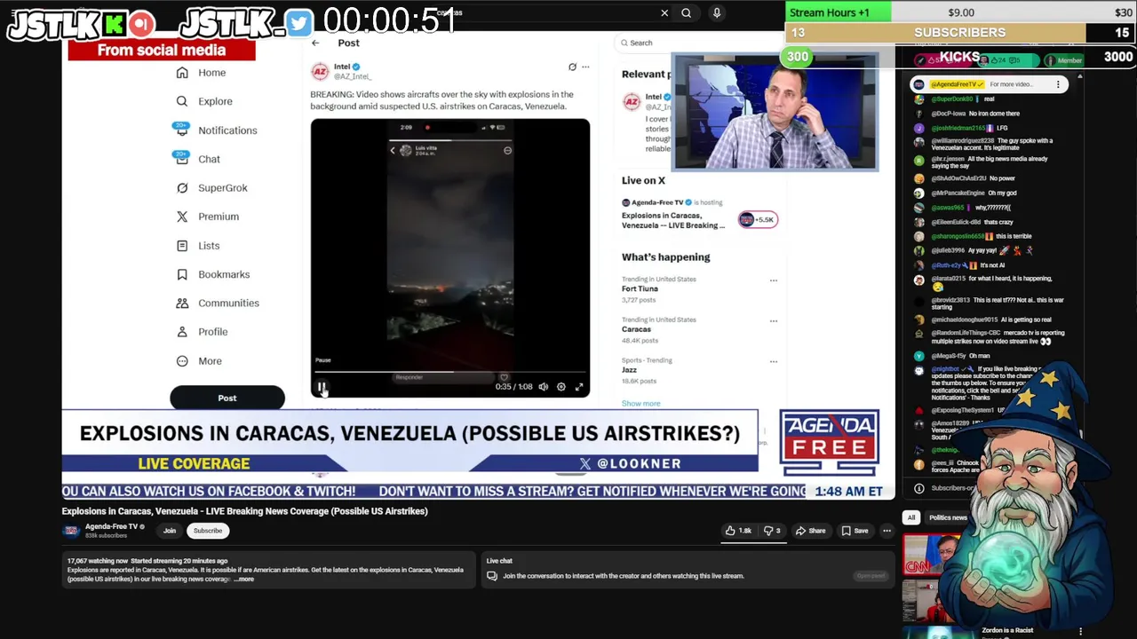Open options for Jazz trend
Viewport: 1137px width, 639px height.
774,362
